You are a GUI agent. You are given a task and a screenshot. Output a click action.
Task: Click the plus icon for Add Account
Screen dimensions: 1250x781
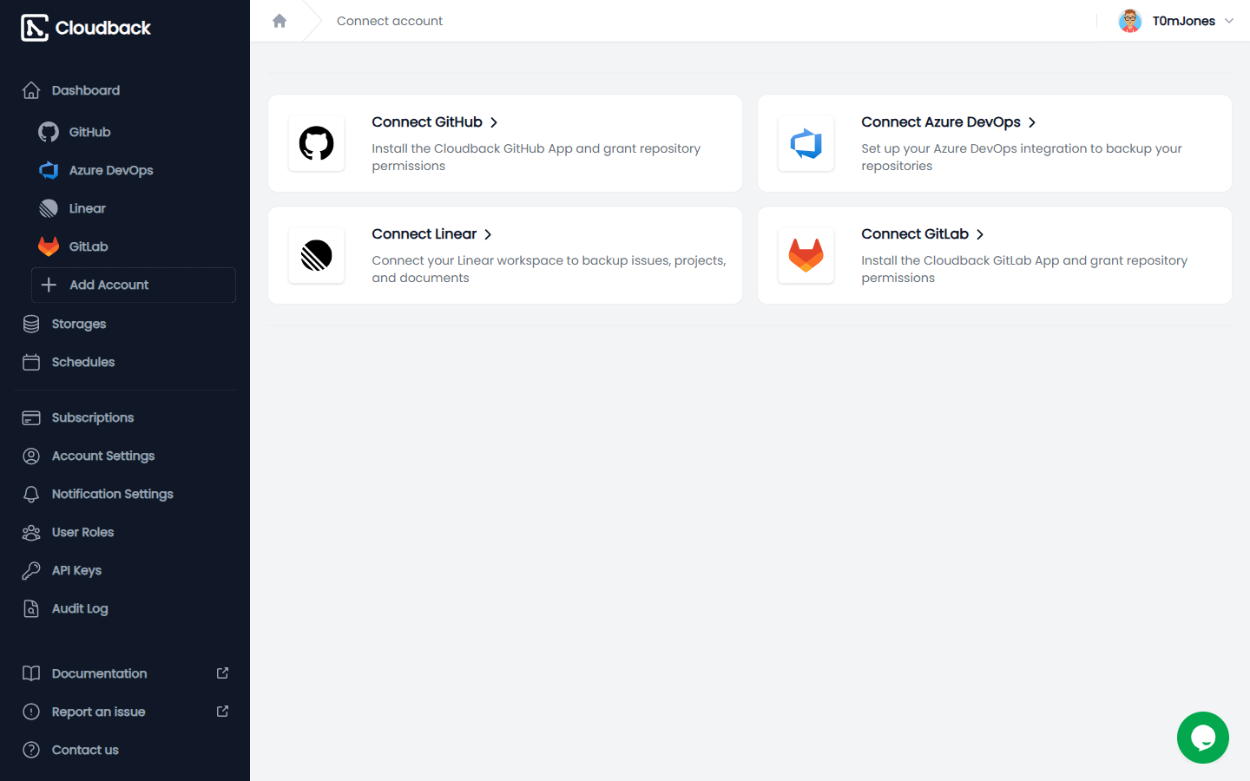tap(49, 285)
